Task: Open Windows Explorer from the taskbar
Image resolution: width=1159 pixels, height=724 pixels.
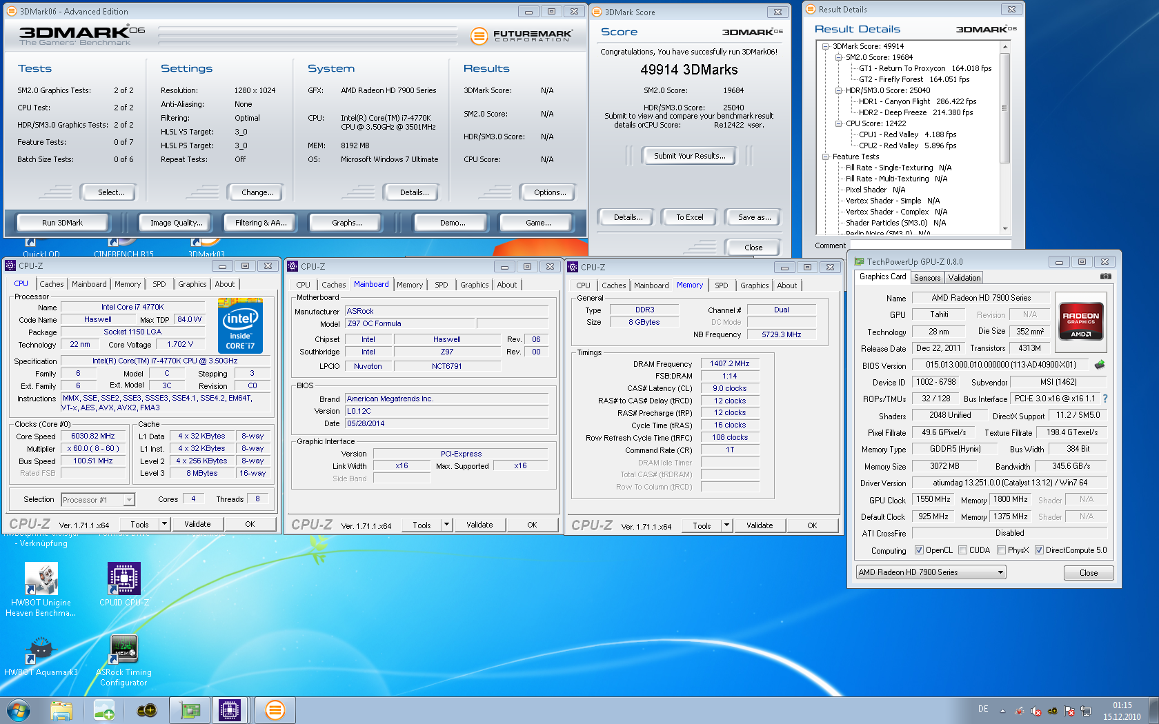Action: coord(61,710)
